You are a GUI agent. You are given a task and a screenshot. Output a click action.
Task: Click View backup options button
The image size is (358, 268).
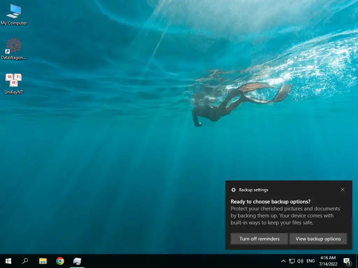point(318,239)
